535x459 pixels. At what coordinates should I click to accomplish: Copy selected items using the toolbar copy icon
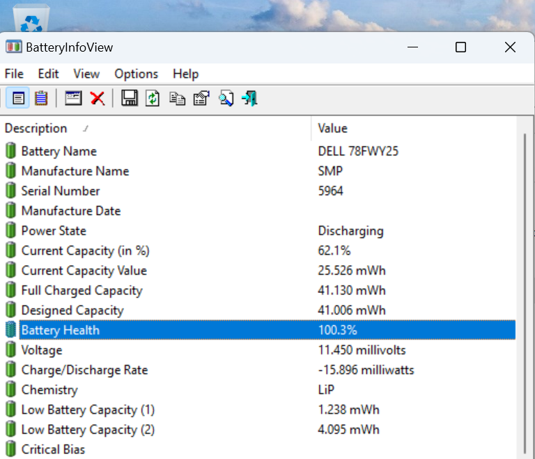point(177,99)
